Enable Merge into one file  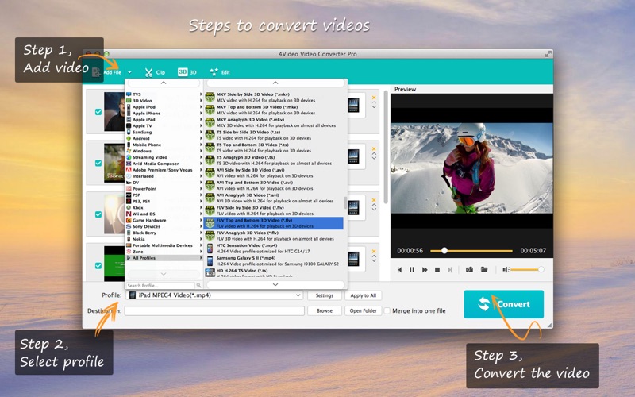387,310
